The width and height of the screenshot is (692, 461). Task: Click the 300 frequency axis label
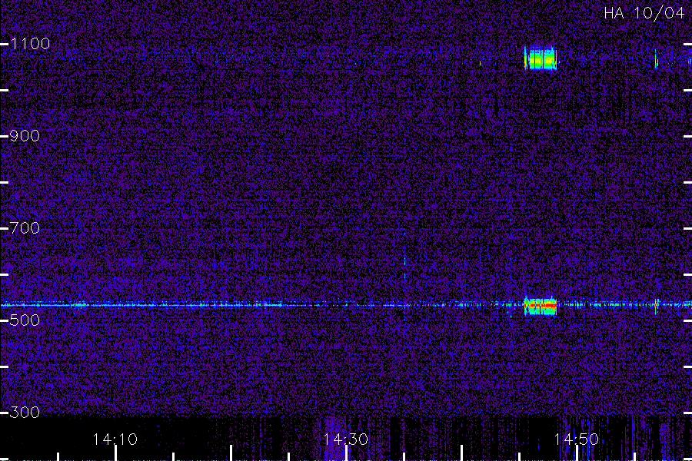tap(25, 413)
